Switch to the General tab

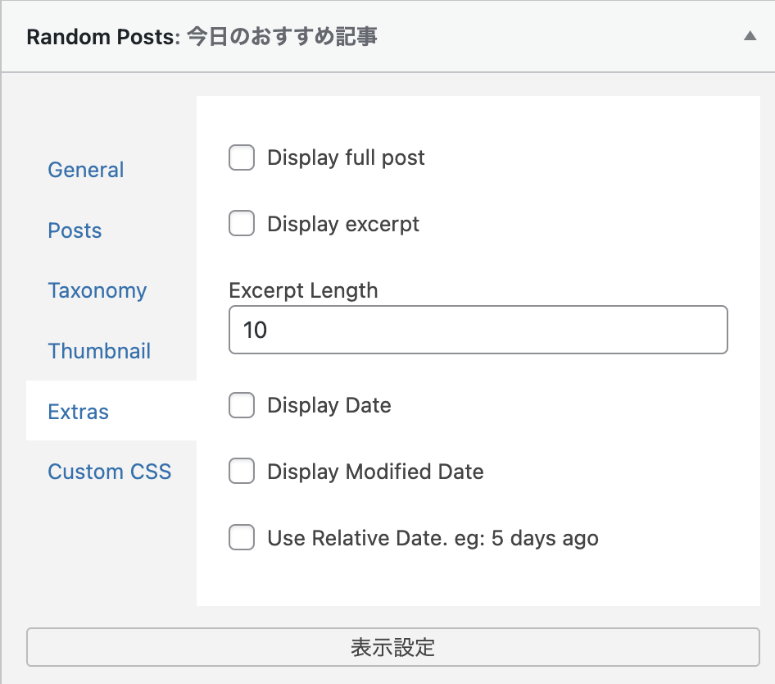point(85,170)
